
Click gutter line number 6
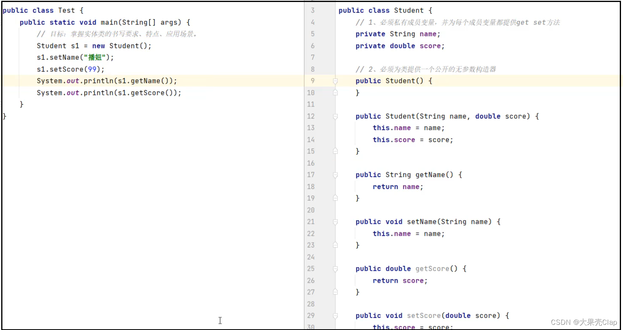313,46
